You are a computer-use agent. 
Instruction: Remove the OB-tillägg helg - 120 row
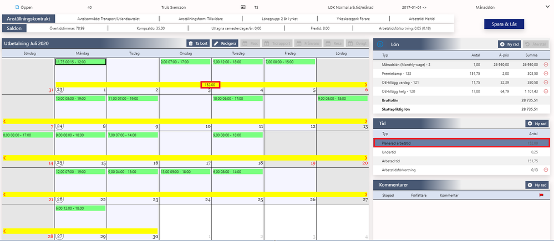tap(546, 91)
